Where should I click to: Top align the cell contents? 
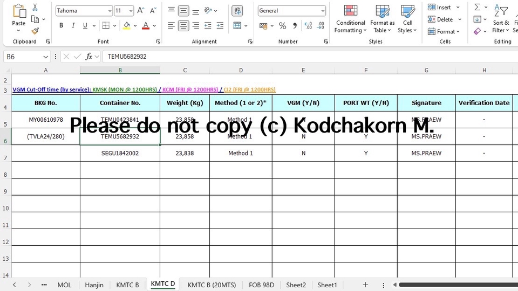click(x=171, y=11)
